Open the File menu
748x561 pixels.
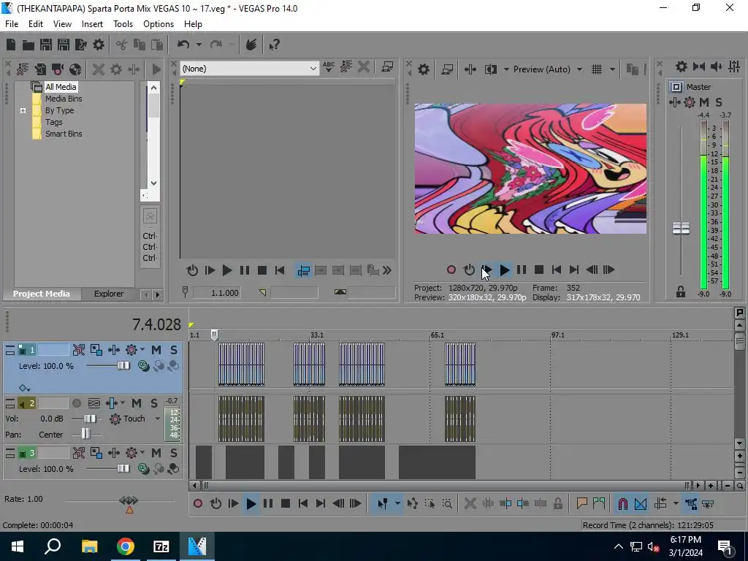[x=12, y=24]
